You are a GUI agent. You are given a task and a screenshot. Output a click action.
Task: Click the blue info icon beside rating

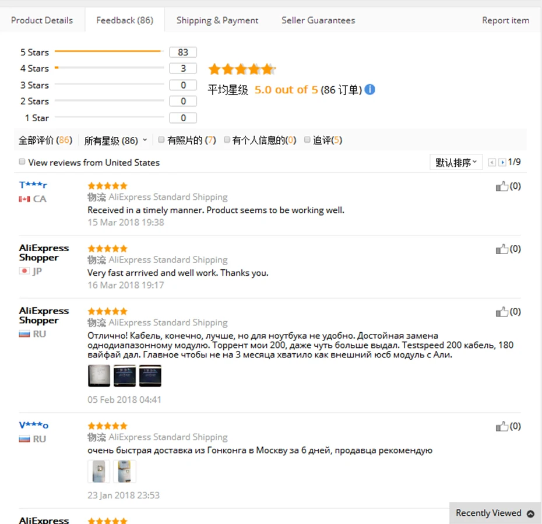pos(369,90)
